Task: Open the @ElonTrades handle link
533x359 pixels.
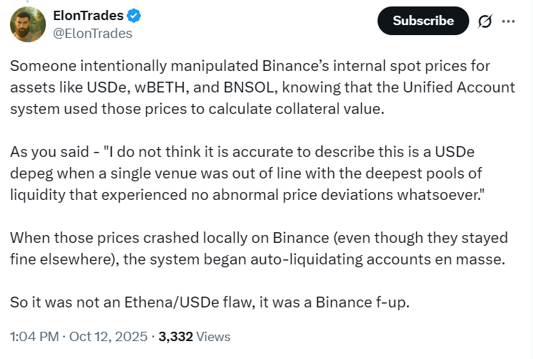Action: (x=93, y=33)
